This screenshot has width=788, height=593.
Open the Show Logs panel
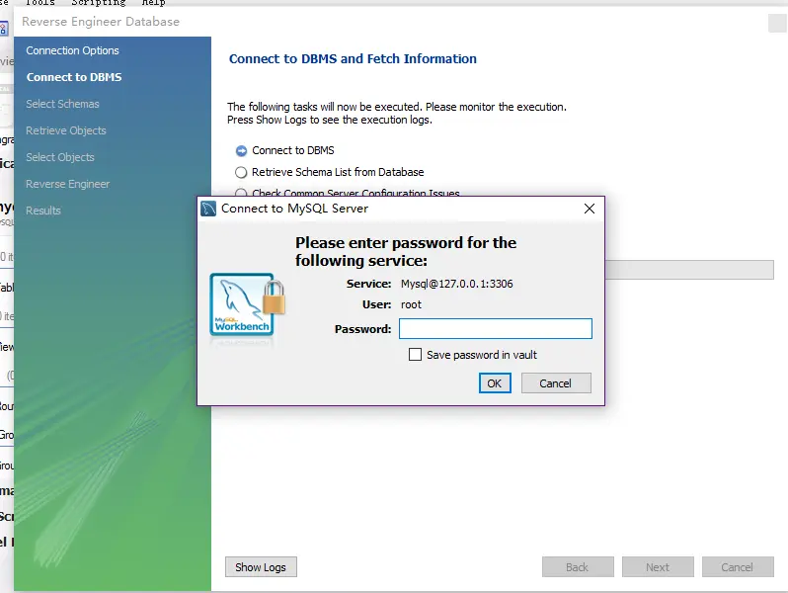tap(261, 567)
